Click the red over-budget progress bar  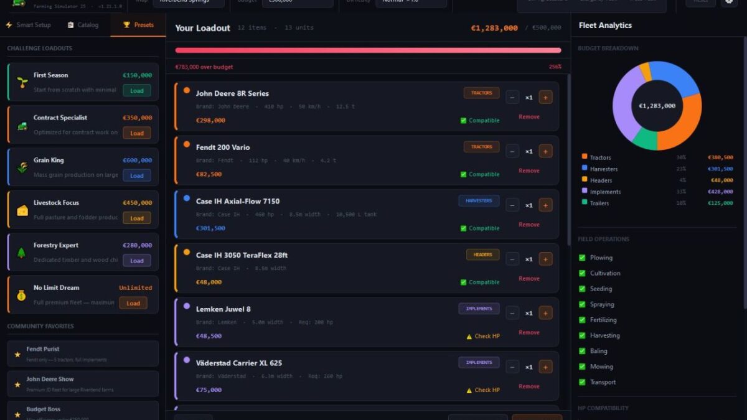[x=368, y=50]
